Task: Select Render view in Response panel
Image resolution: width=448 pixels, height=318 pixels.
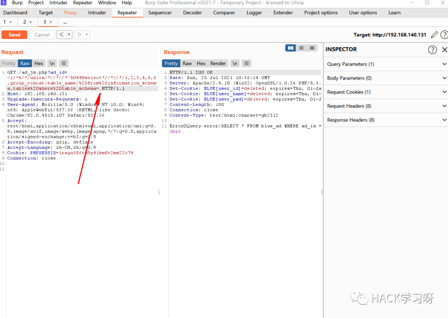Action: point(218,63)
